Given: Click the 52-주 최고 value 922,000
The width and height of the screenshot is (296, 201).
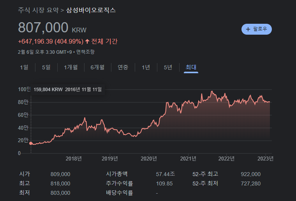Looking at the screenshot, I should pos(251,174).
